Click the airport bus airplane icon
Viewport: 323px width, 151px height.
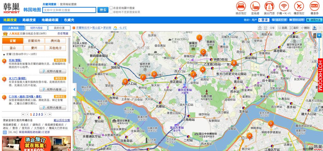[314, 28]
